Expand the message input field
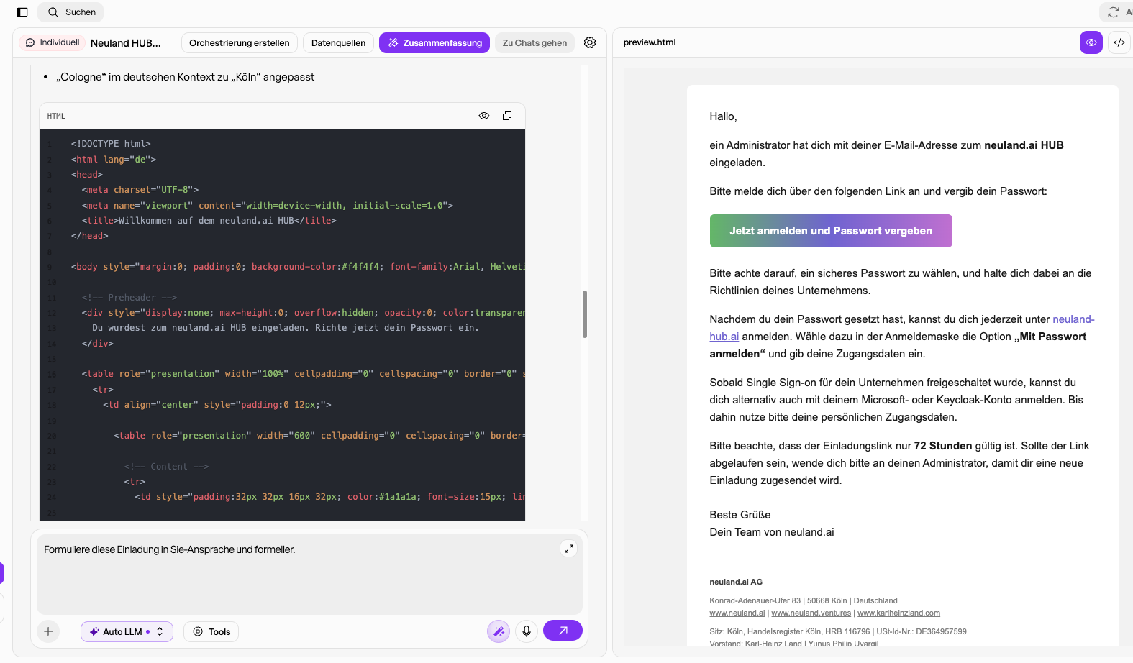This screenshot has height=663, width=1133. point(568,549)
